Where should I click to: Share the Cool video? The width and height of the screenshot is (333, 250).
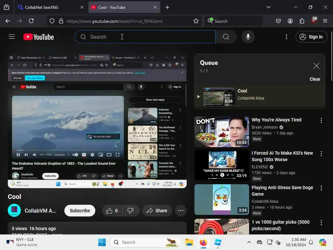pos(157,211)
